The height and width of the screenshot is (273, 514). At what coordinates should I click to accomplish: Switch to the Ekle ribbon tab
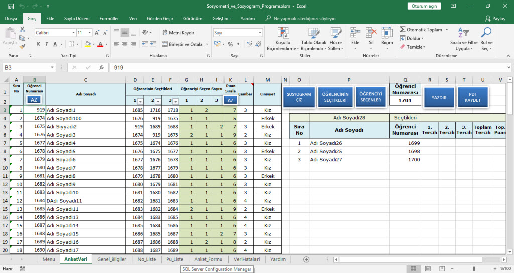pyautogui.click(x=50, y=19)
